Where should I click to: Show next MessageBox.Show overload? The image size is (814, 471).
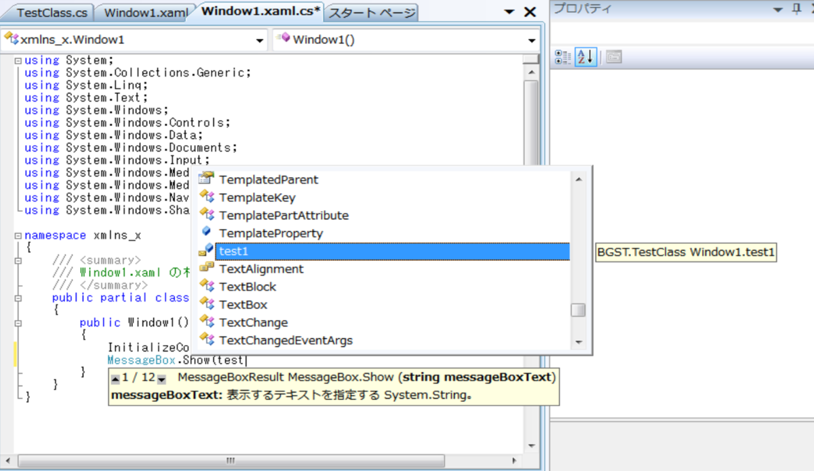[161, 378]
